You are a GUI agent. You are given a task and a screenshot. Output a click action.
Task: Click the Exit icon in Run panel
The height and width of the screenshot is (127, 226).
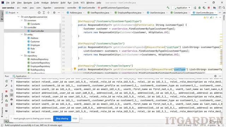tap(6, 105)
